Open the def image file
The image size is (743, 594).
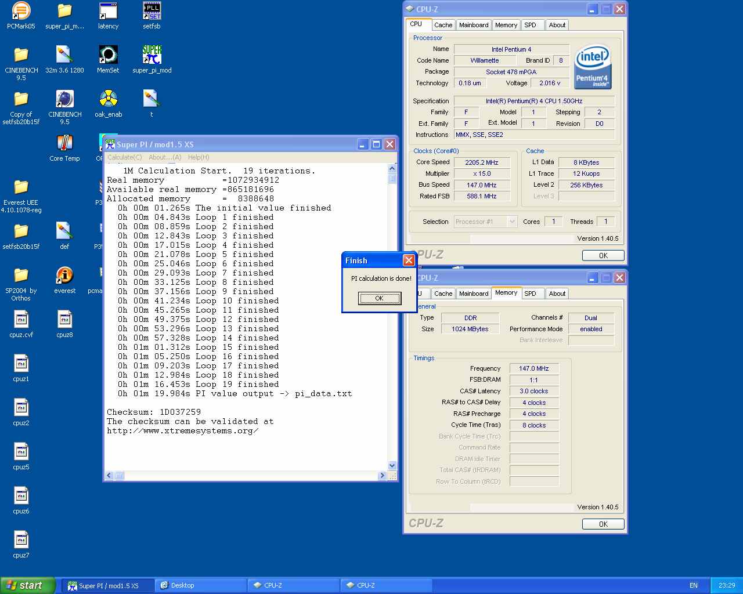(x=64, y=236)
